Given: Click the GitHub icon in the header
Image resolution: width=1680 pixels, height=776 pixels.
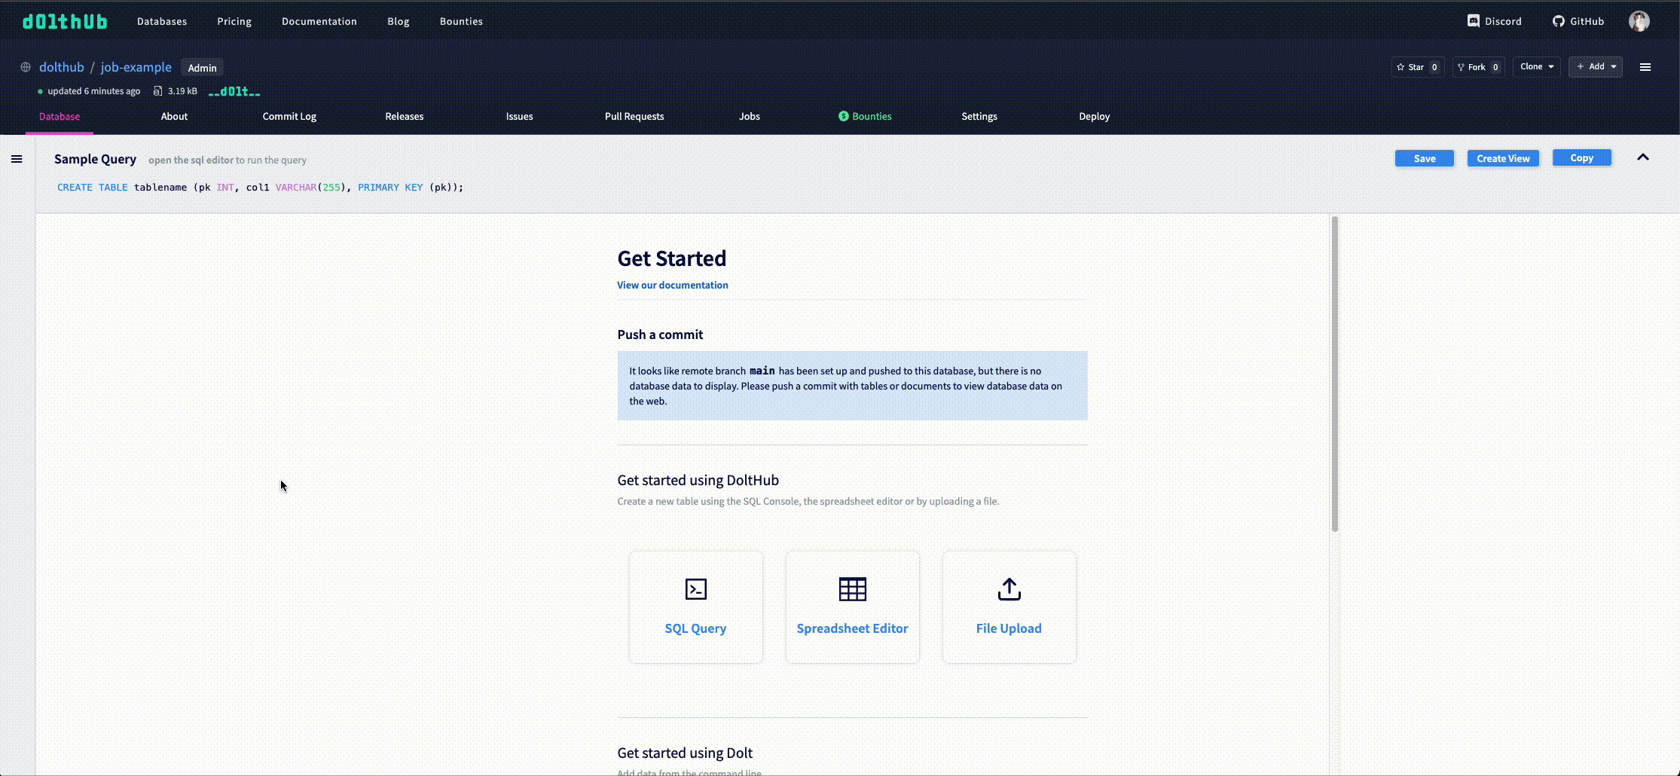Looking at the screenshot, I should click(x=1556, y=20).
